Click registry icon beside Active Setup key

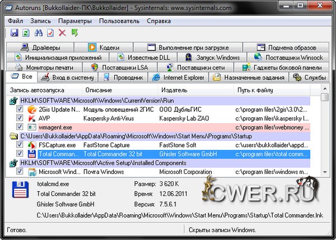(x=13, y=163)
